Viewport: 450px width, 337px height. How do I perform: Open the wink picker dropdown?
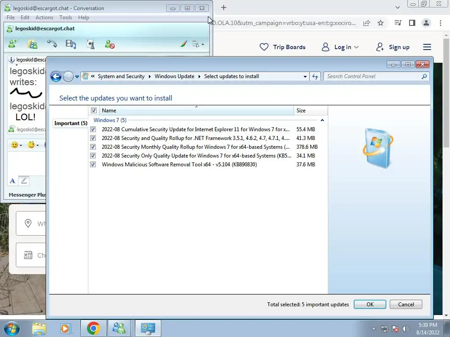[33, 145]
